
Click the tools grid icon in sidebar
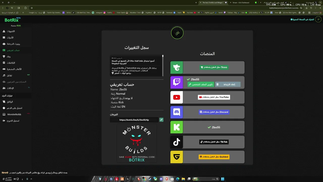[4, 38]
